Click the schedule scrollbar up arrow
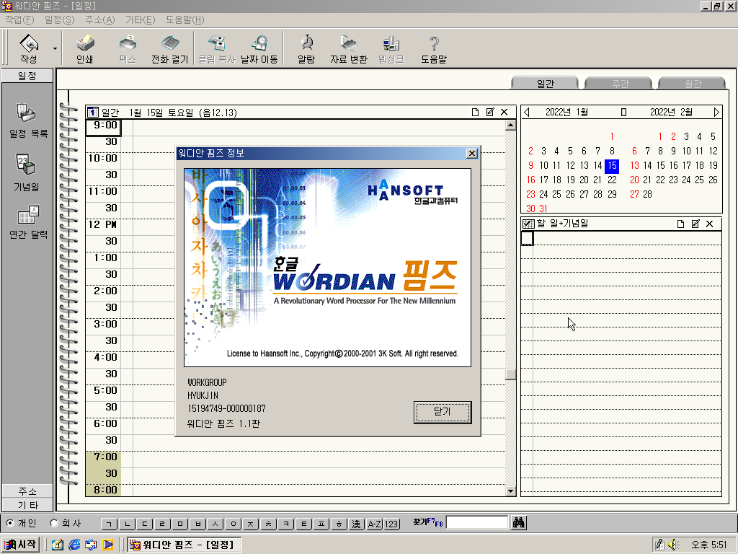 point(510,126)
